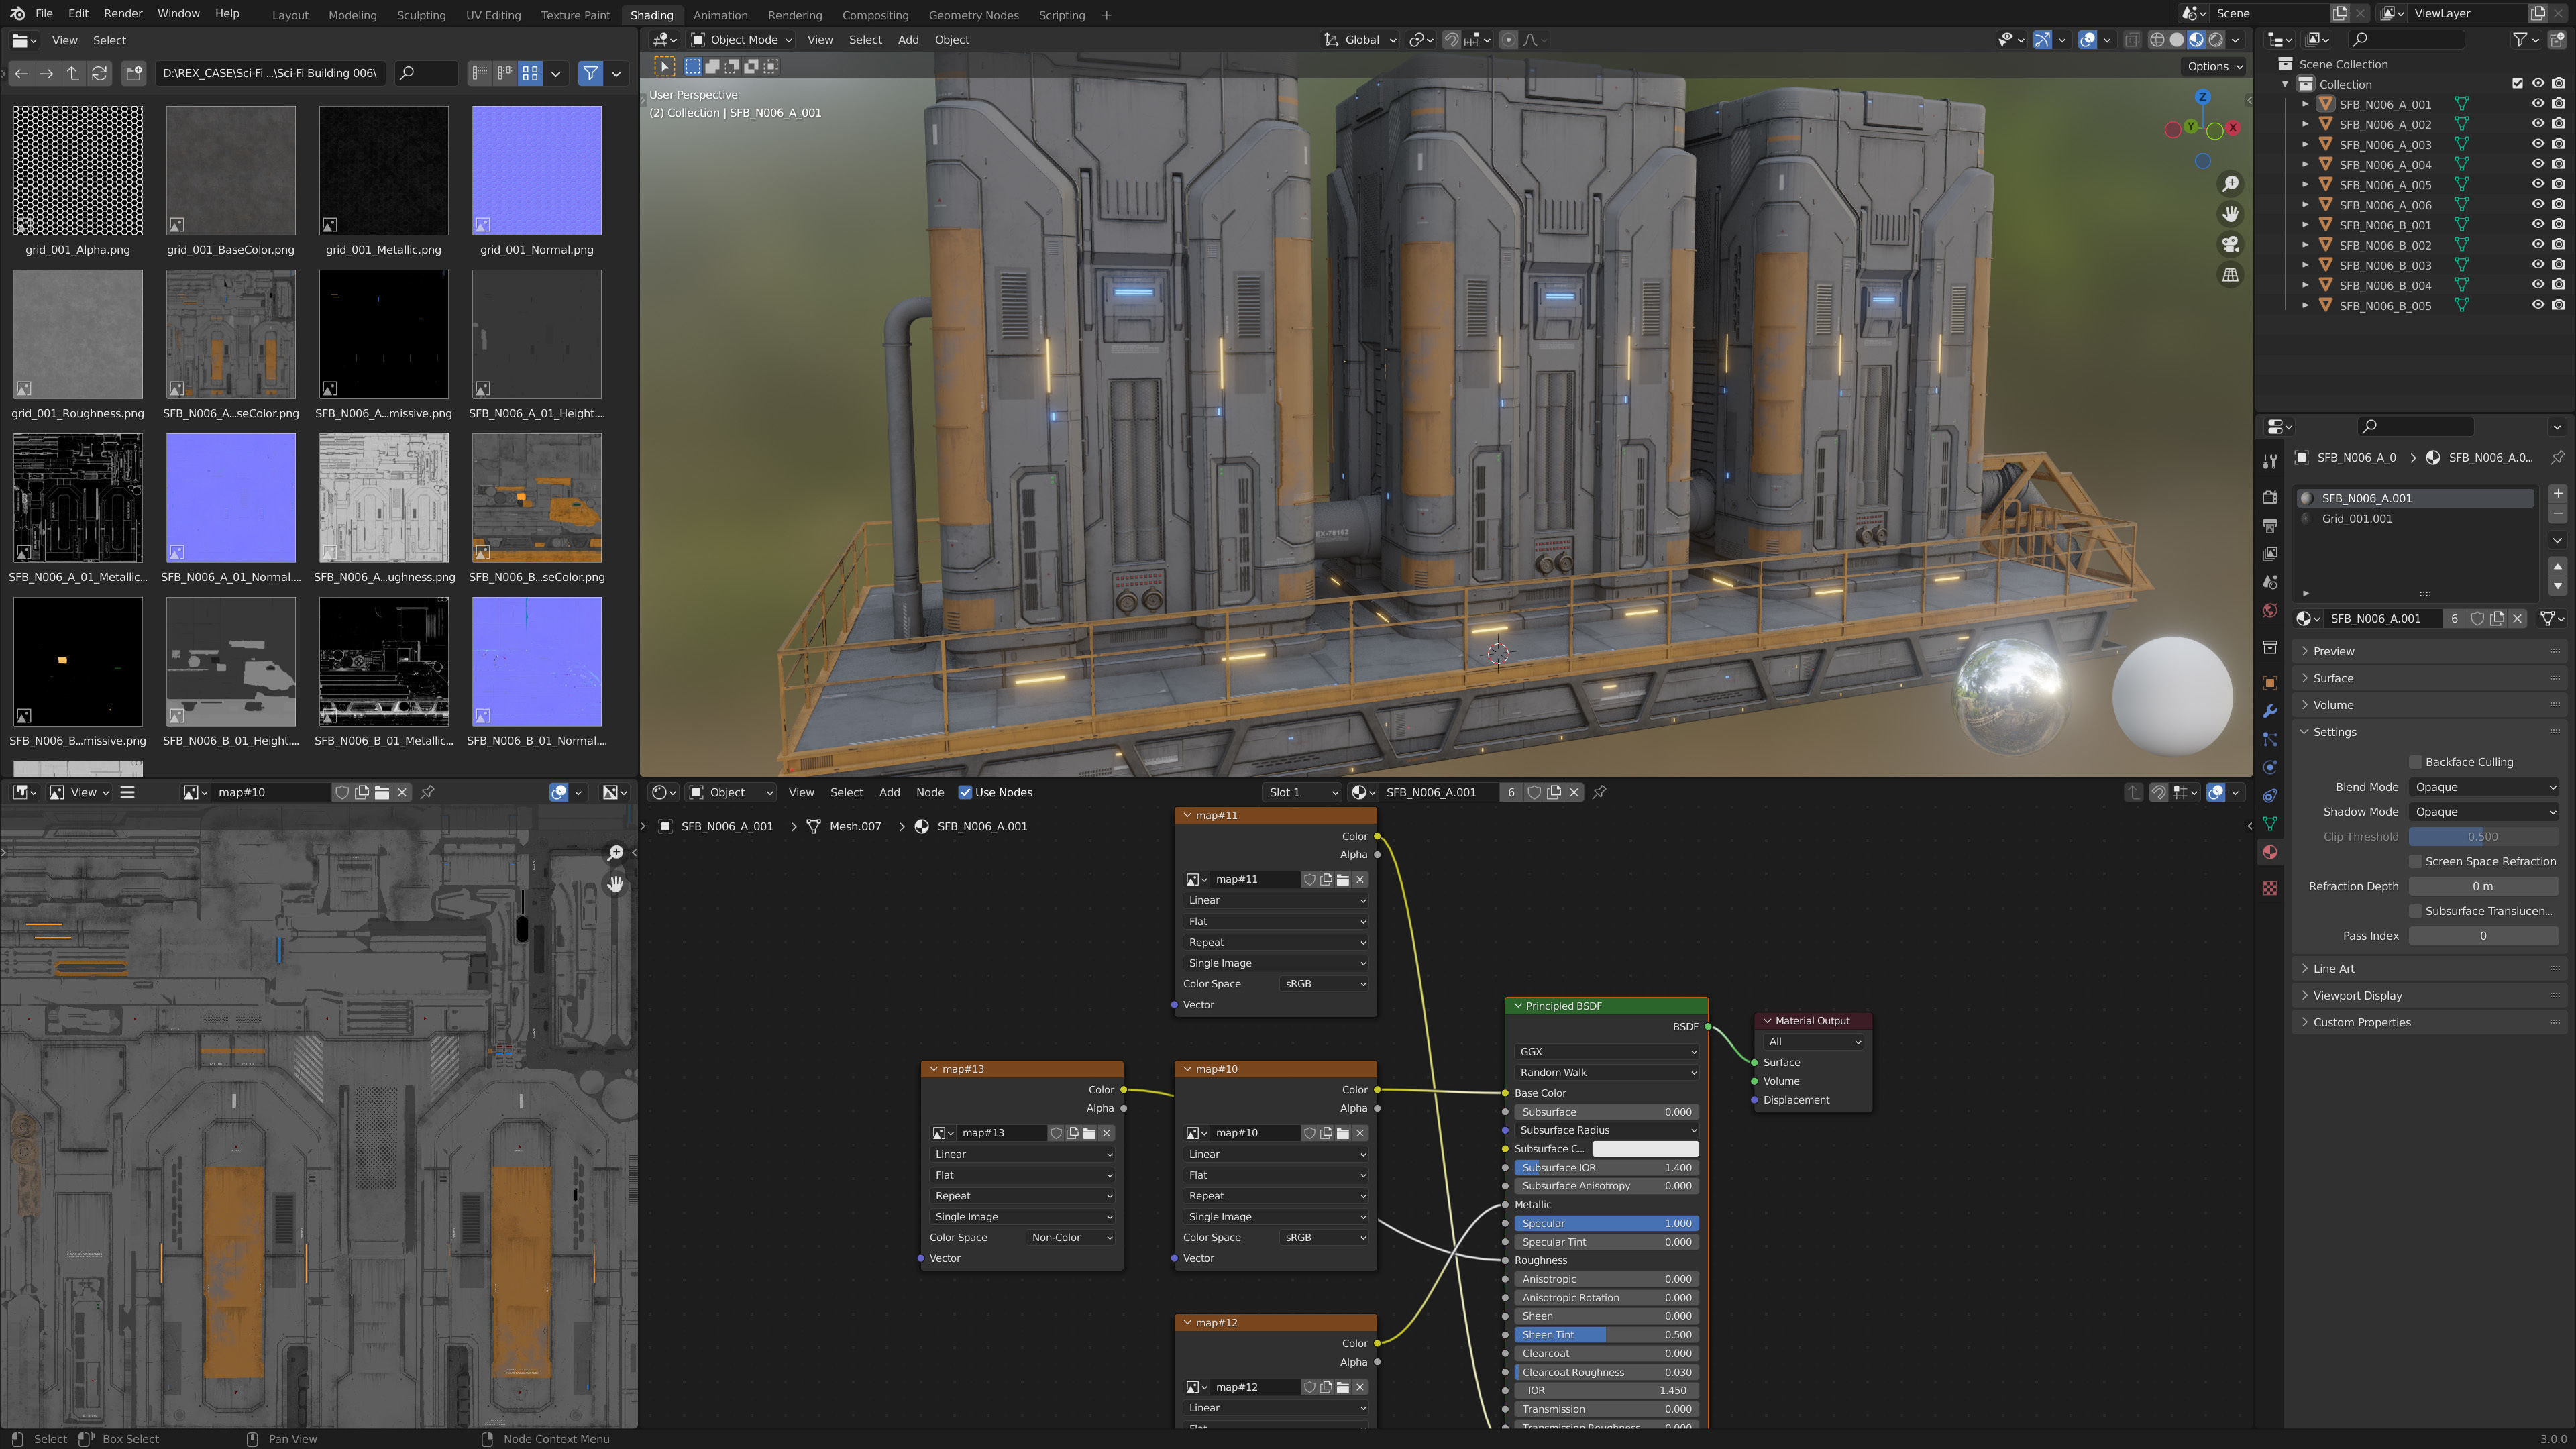This screenshot has width=2576, height=1449.
Task: Click the zoom viewport magnifier icon
Action: [x=2230, y=184]
